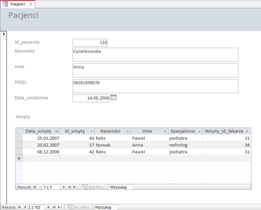This screenshot has height=210, width=261.
Task: Open Data_wizyty column filter dropdown
Action: pos(56,131)
